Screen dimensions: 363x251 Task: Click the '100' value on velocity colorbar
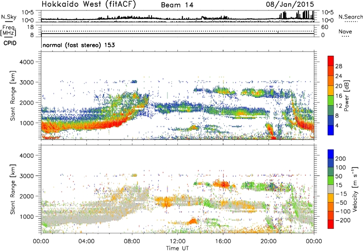(341, 168)
